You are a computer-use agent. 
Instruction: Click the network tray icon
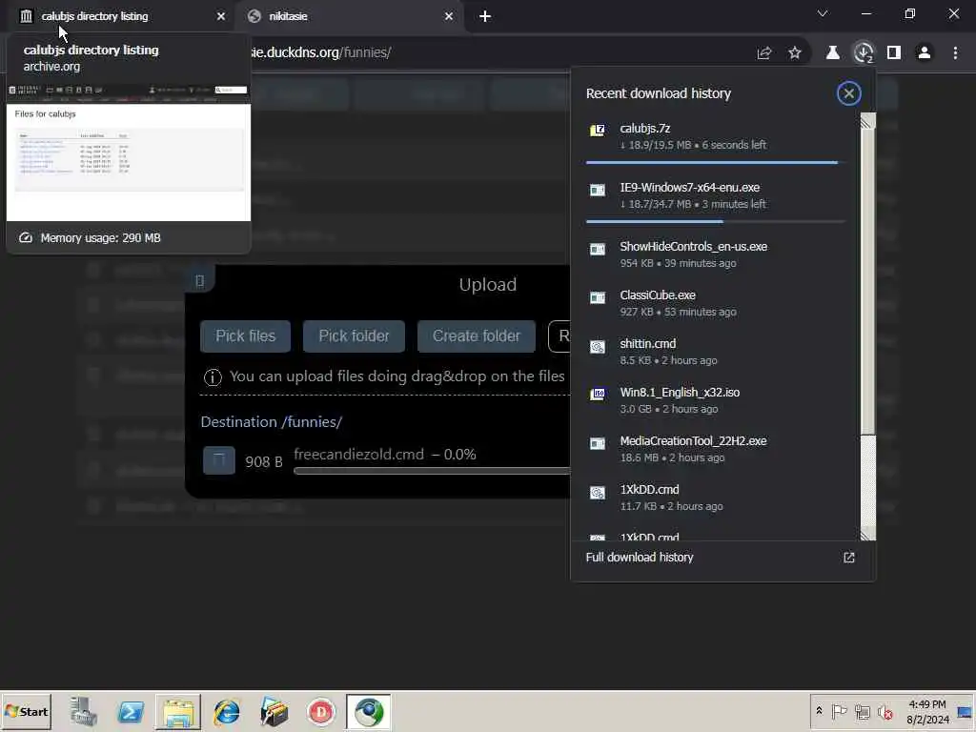pyautogui.click(x=862, y=711)
